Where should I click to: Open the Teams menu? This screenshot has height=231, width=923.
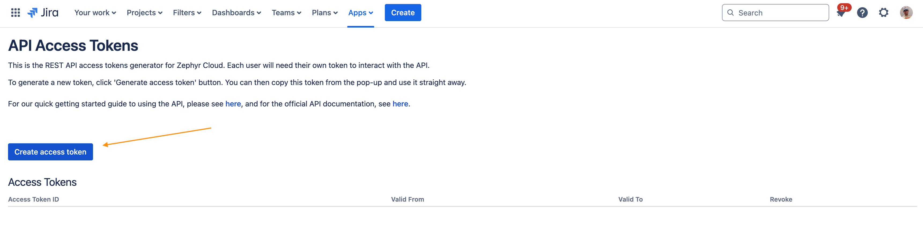[286, 13]
